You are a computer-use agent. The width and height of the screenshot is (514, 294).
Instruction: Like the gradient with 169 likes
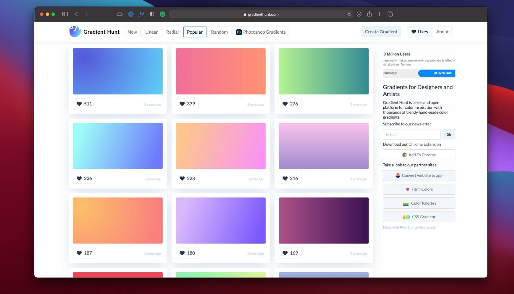click(x=290, y=253)
